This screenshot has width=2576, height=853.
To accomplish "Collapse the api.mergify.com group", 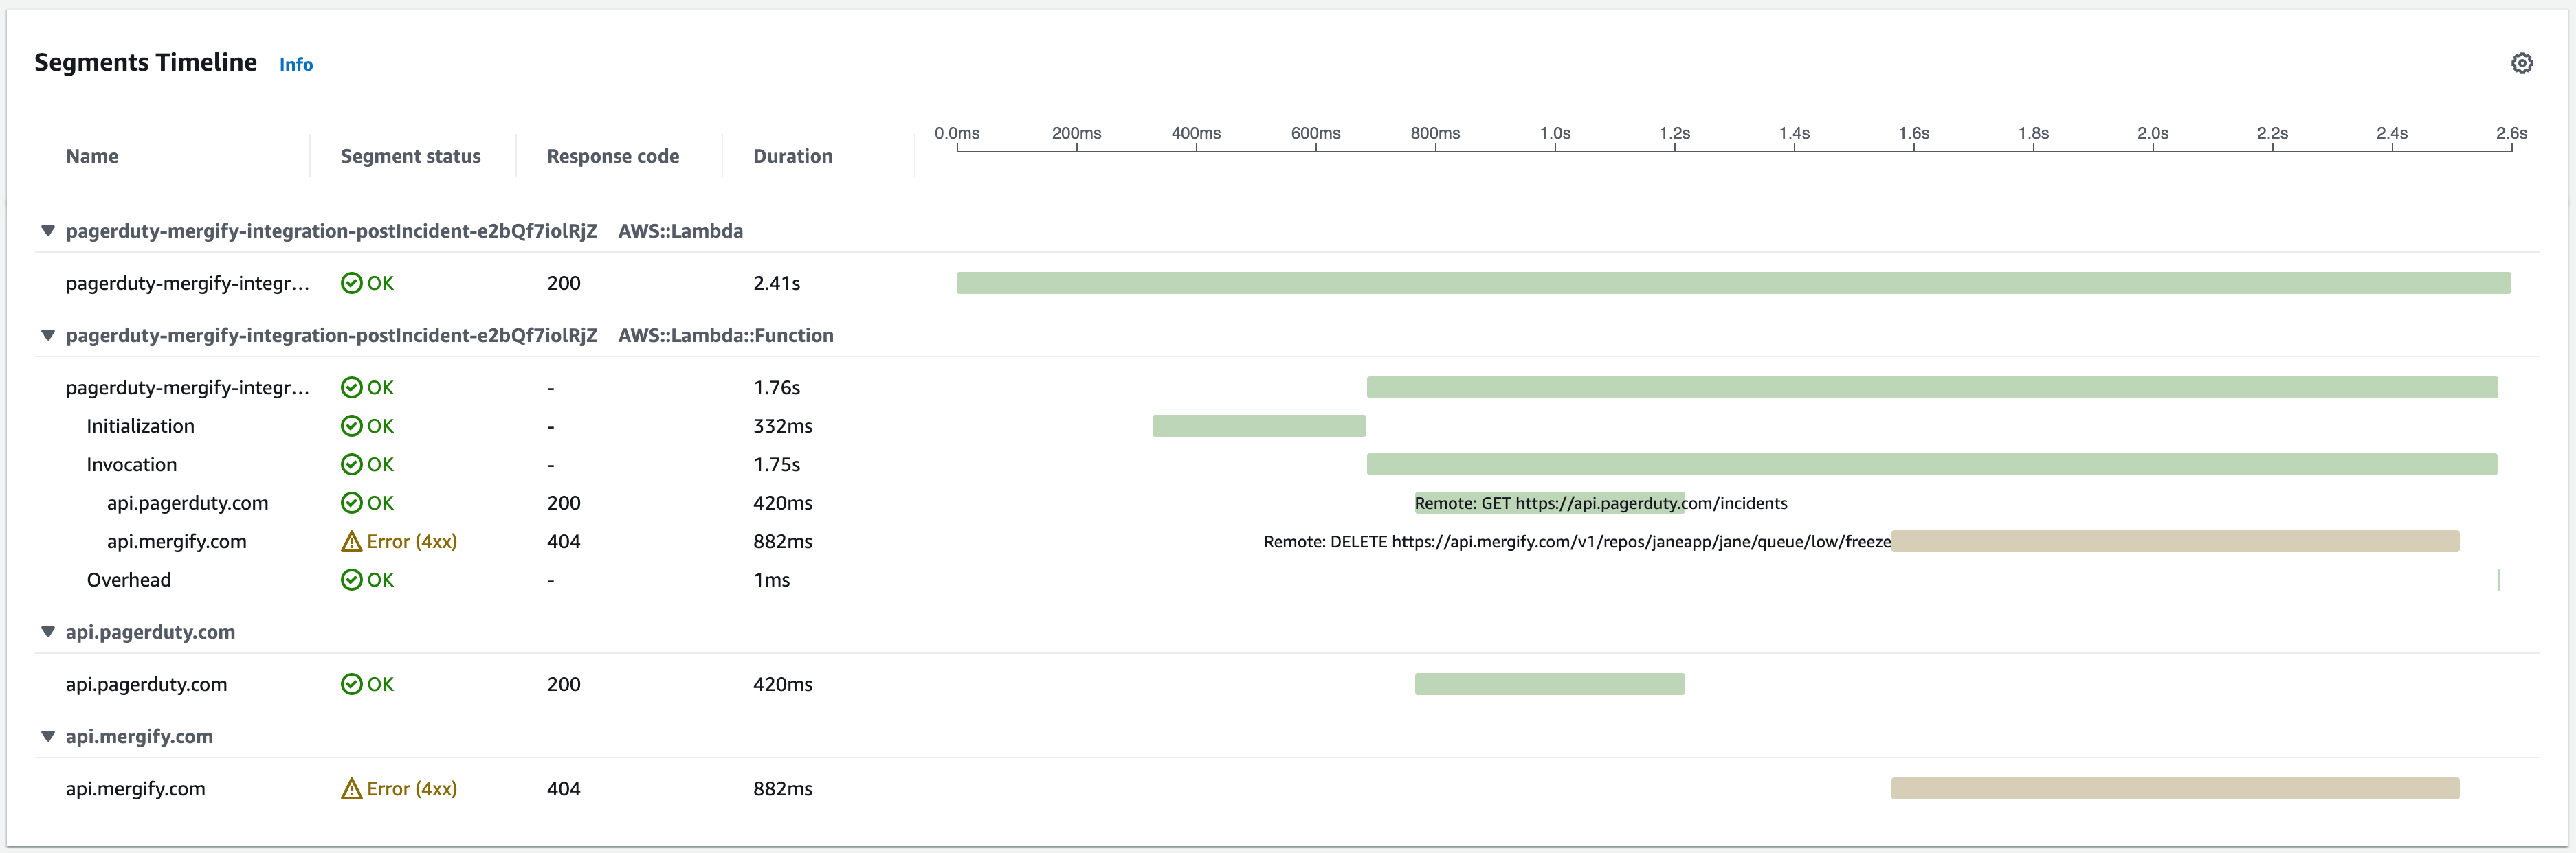I will click(x=47, y=736).
